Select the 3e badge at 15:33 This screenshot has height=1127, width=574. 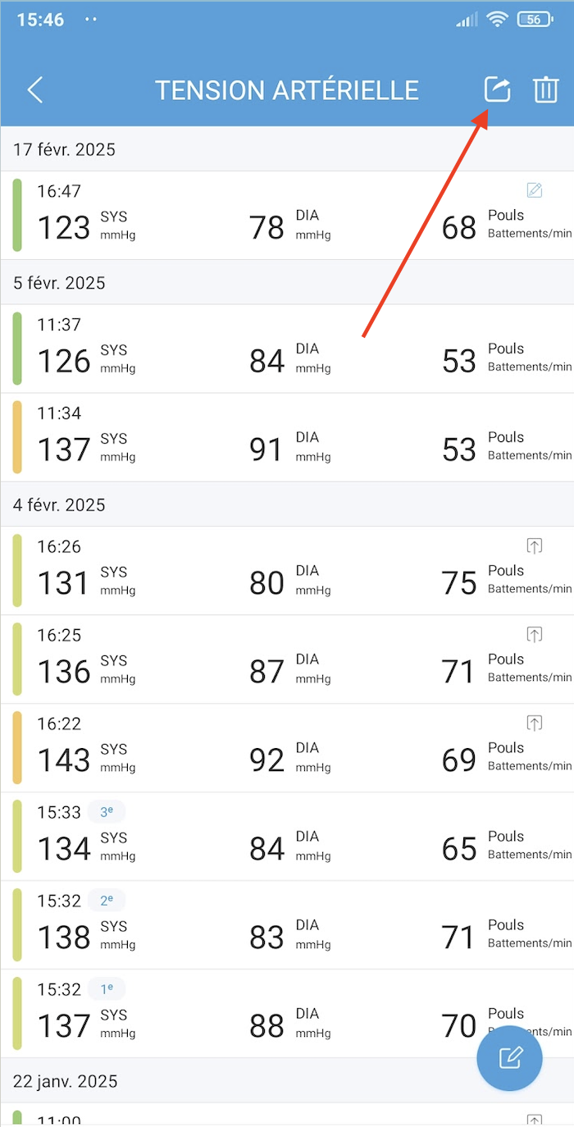pyautogui.click(x=107, y=812)
